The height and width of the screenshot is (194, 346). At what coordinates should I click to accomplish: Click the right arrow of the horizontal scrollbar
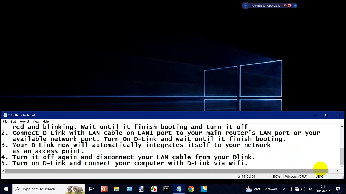pos(338,171)
